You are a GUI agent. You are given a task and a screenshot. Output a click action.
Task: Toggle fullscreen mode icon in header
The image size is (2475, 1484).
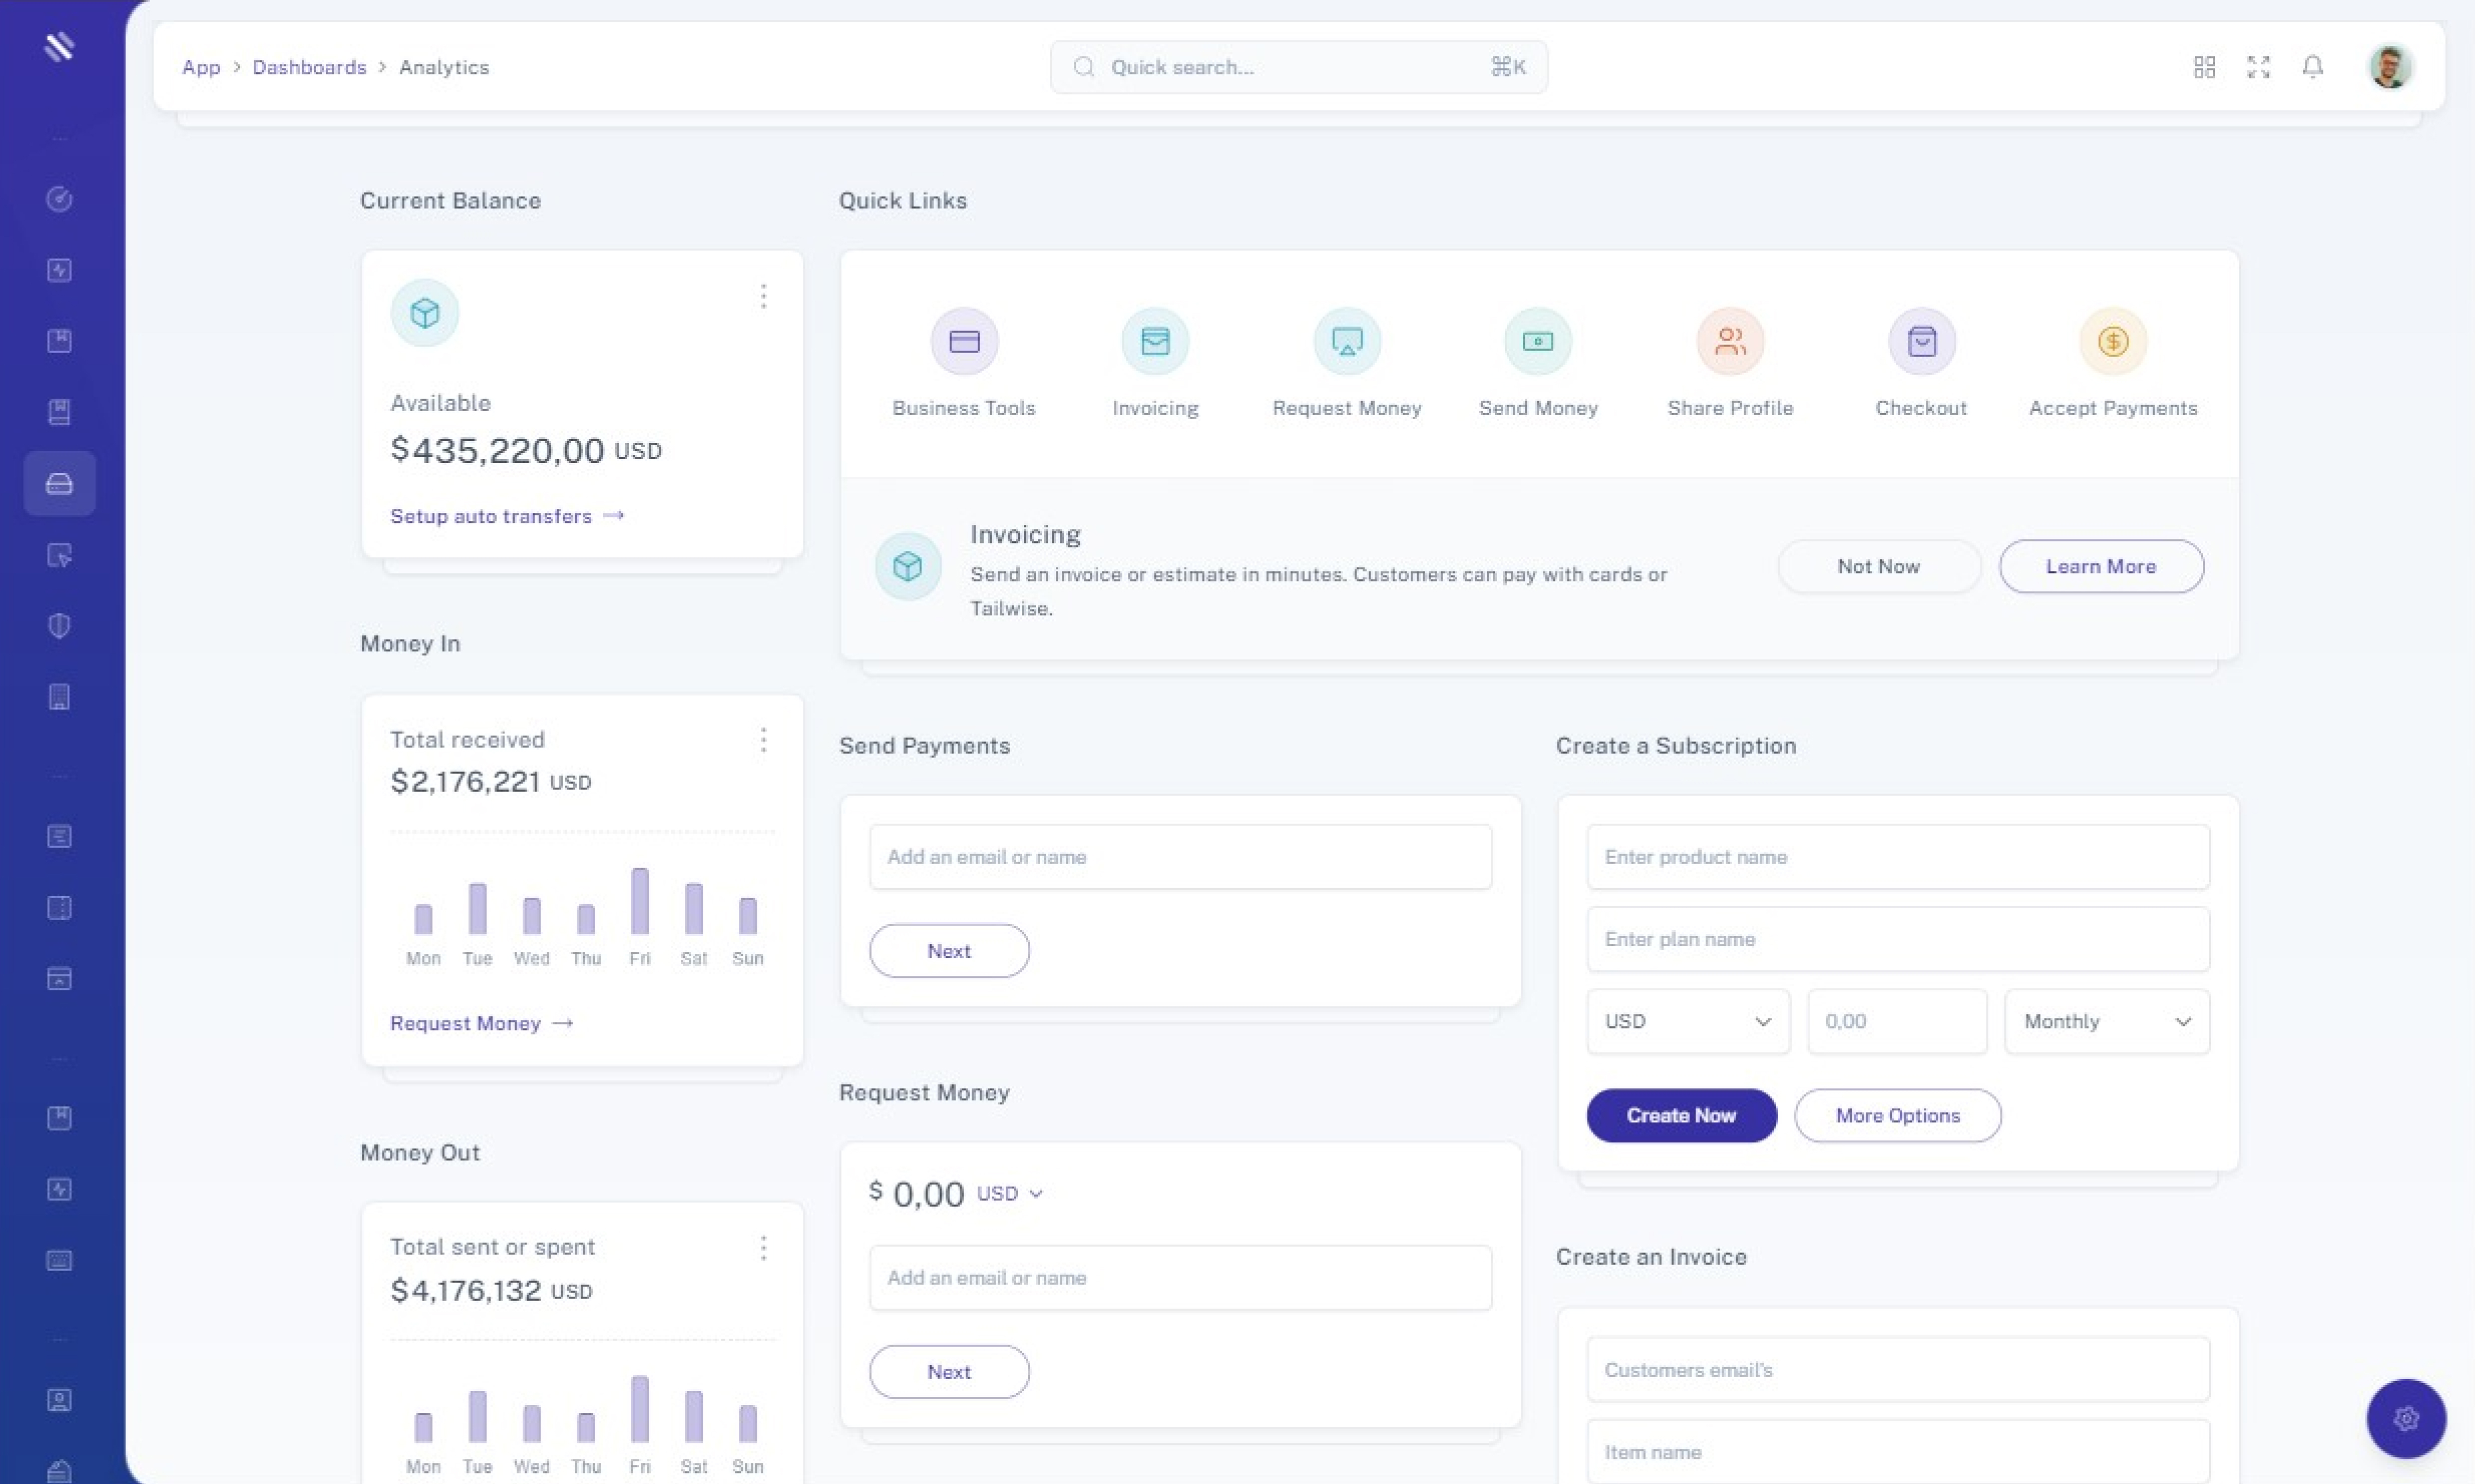(2258, 67)
